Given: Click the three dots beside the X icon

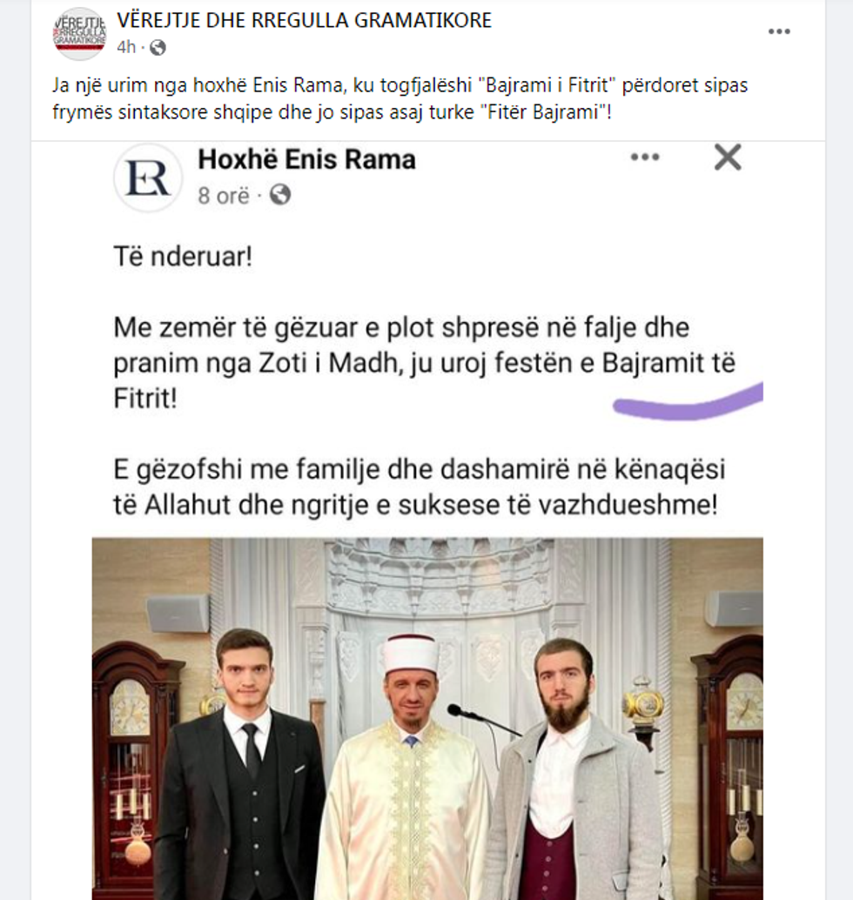Looking at the screenshot, I should click(x=645, y=158).
